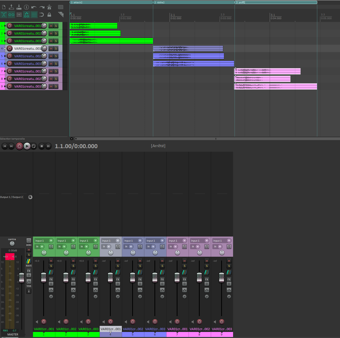
Task: Click the metronome icon in the toolbar
Action: click(49, 7)
